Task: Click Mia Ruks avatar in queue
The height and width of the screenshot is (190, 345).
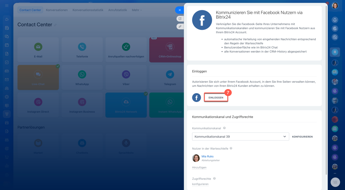Action: point(196,158)
